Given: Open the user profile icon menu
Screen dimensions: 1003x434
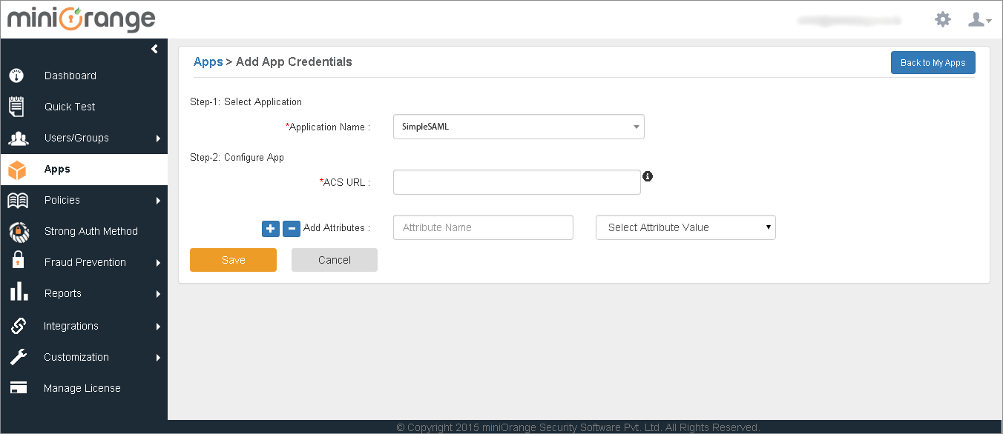Looking at the screenshot, I should point(979,19).
